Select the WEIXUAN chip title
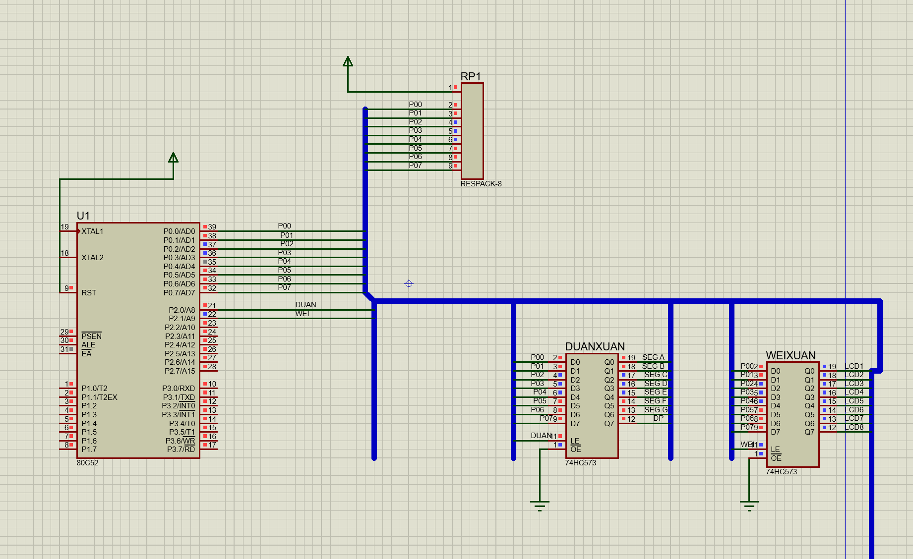Screen dimensions: 913x559 [791, 355]
